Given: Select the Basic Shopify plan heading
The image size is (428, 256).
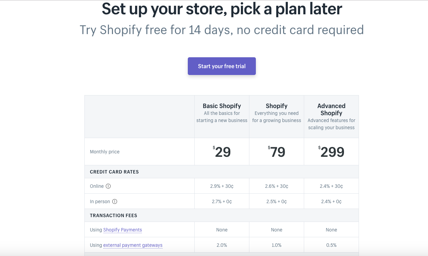Looking at the screenshot, I should [222, 106].
